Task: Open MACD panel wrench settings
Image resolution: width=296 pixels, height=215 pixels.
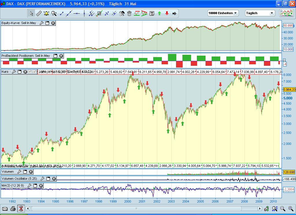Action: click(x=29, y=185)
